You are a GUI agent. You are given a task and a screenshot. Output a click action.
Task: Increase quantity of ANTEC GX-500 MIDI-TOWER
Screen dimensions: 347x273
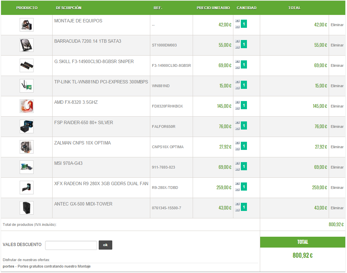pyautogui.click(x=237, y=204)
